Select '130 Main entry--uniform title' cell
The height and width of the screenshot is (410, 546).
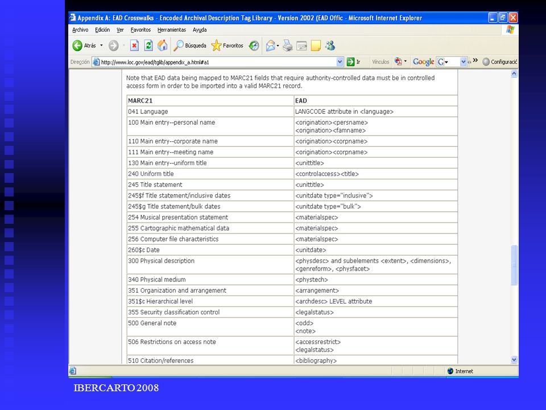(210, 163)
